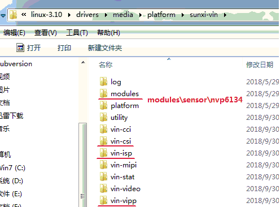Screen dimensions: 280x207
Task: Select 图片 library in navigation pane
Action: click(5, 89)
